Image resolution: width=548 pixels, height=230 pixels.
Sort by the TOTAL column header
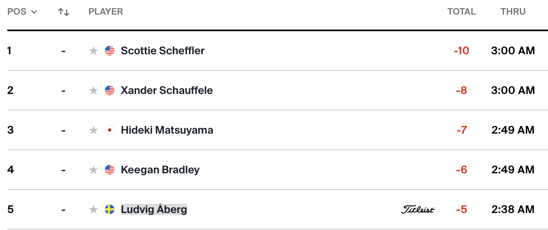click(x=461, y=12)
